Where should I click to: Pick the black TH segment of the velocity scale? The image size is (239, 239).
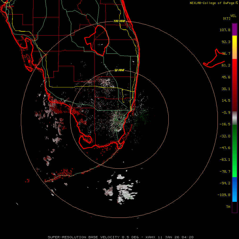coord(234,207)
